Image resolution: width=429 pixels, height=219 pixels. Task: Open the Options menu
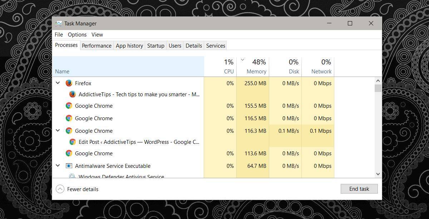(x=77, y=35)
